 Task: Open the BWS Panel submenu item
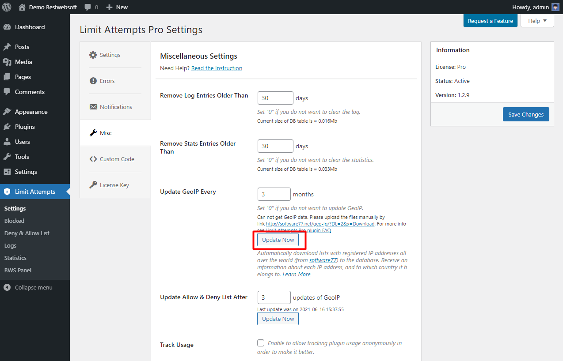click(x=18, y=270)
